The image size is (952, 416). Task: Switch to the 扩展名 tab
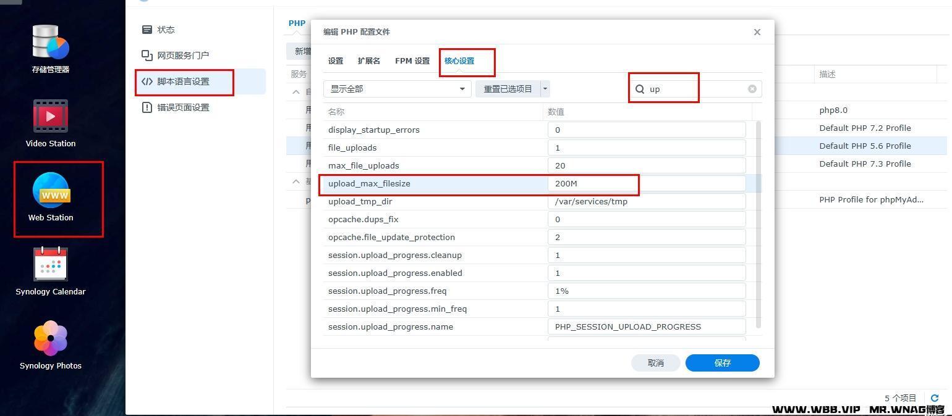(368, 60)
